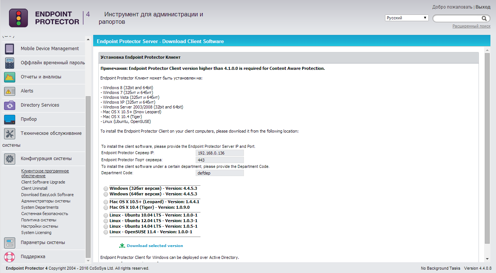The height and width of the screenshot is (273, 496).
Task: Click the Department Code field defdep
Action: [220, 173]
